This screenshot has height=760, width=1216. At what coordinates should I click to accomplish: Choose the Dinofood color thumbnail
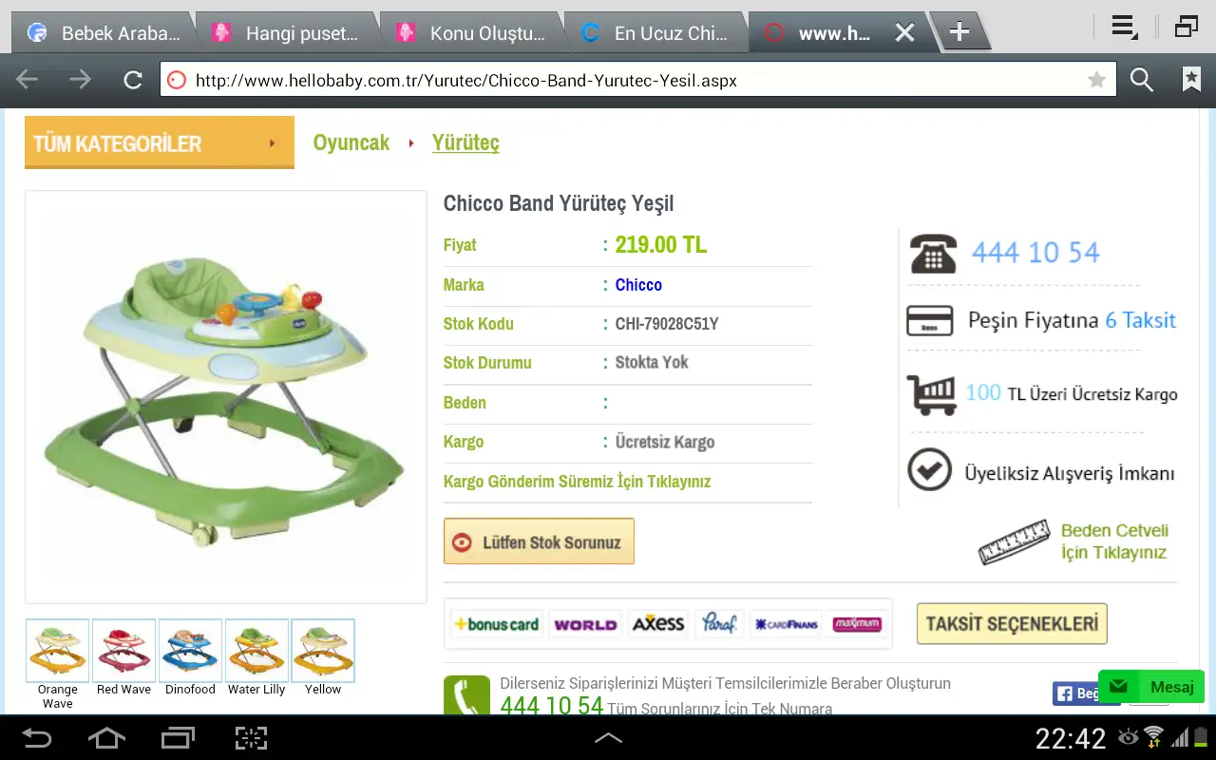(x=190, y=652)
